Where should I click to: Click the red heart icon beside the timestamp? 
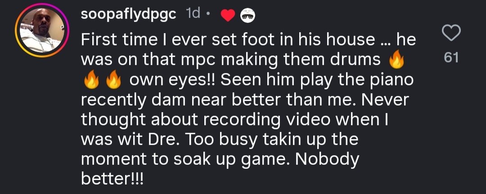click(x=229, y=16)
